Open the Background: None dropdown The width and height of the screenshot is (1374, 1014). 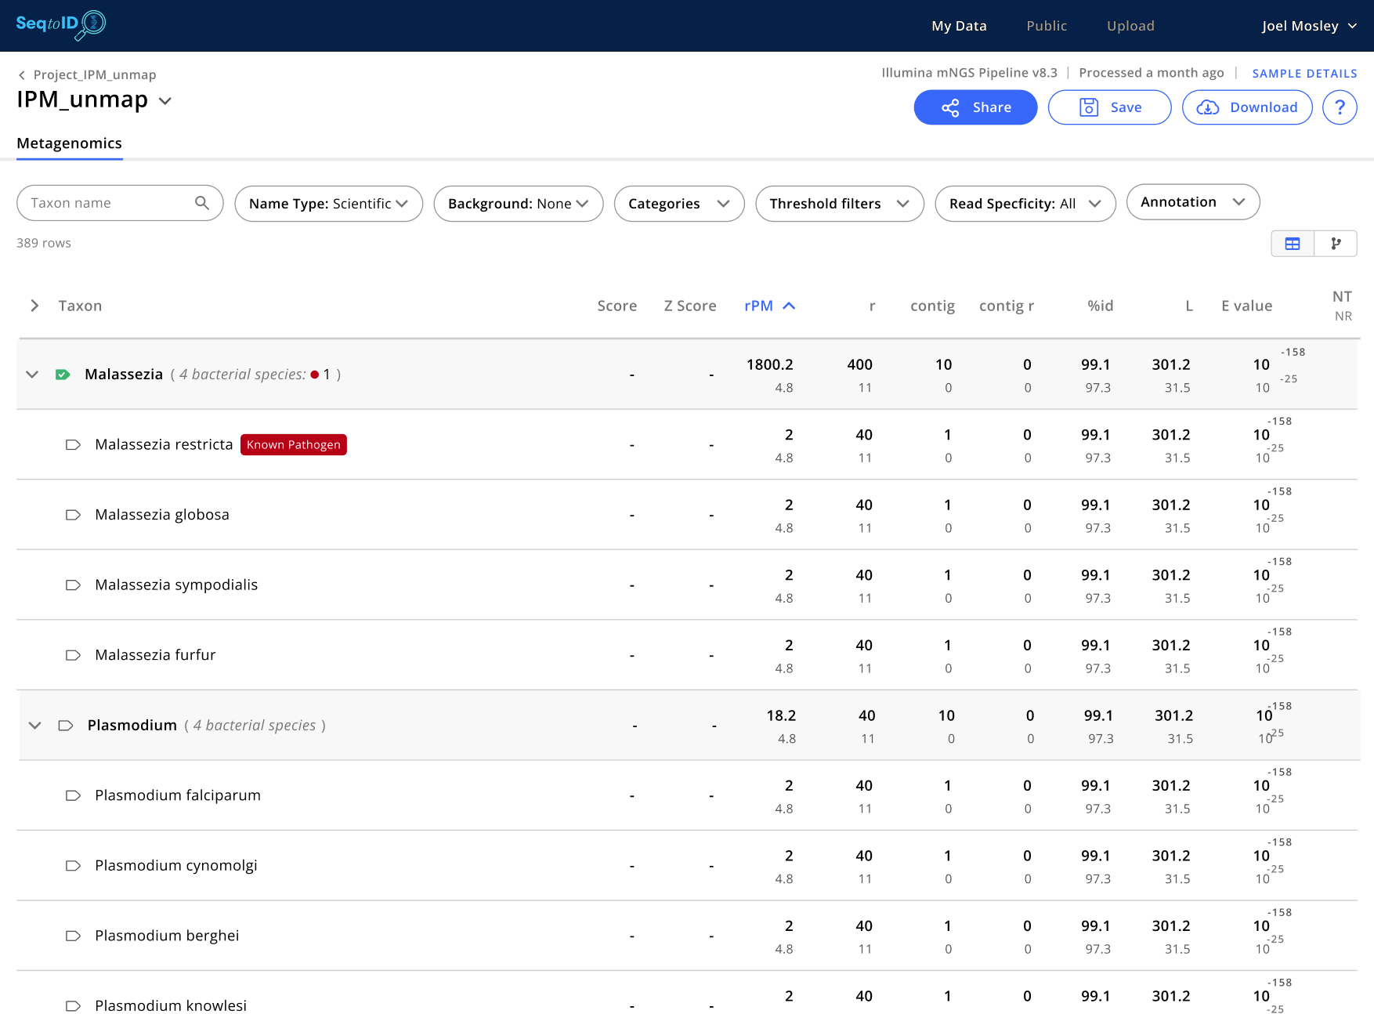[x=519, y=204]
